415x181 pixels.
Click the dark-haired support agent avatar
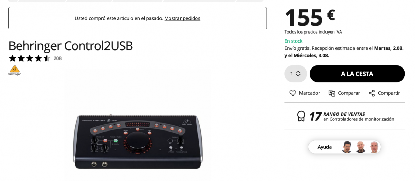(x=347, y=147)
